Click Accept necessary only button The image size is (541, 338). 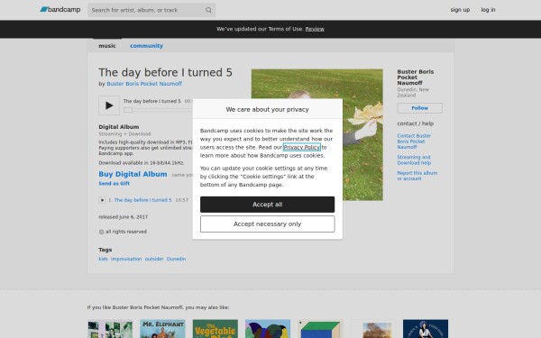[268, 224]
